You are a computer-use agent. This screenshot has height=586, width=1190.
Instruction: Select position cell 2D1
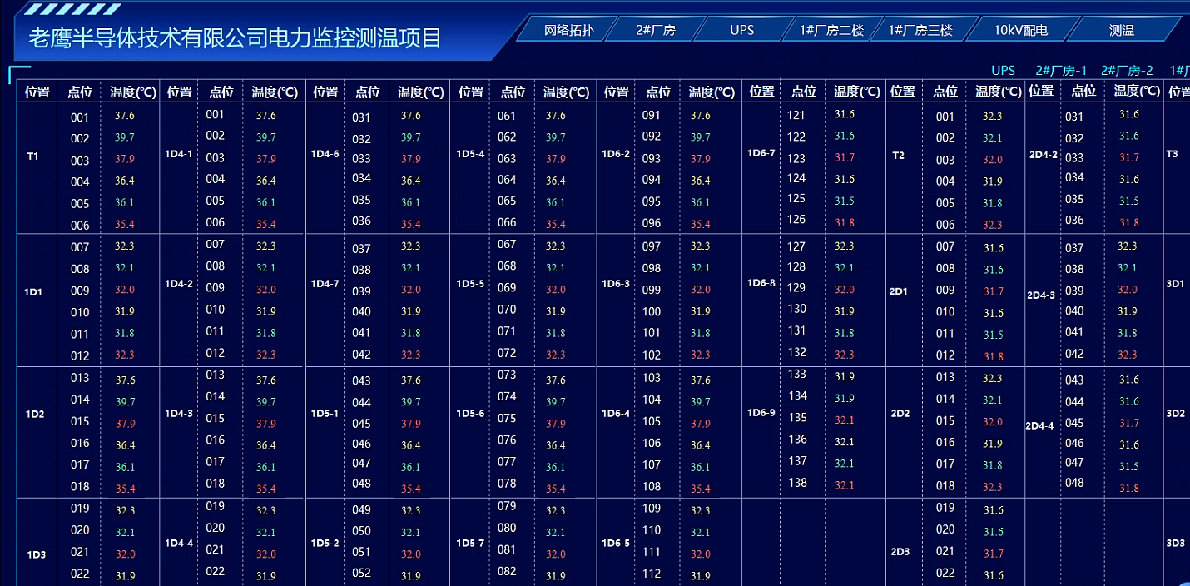(899, 291)
